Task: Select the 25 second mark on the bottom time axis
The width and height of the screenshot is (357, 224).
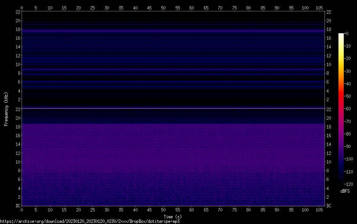Action: [x=92, y=210]
